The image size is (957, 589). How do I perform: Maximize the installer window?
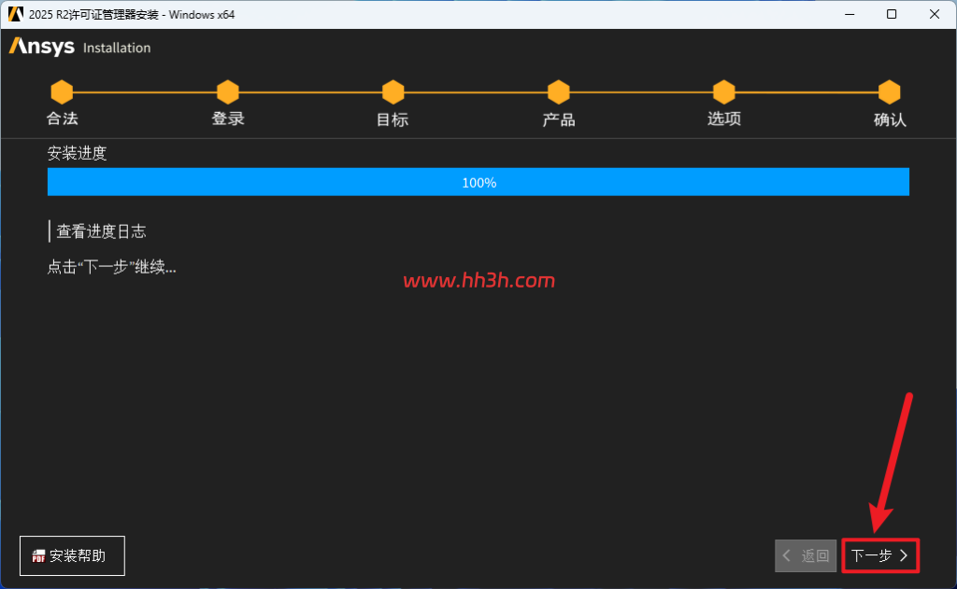[892, 14]
